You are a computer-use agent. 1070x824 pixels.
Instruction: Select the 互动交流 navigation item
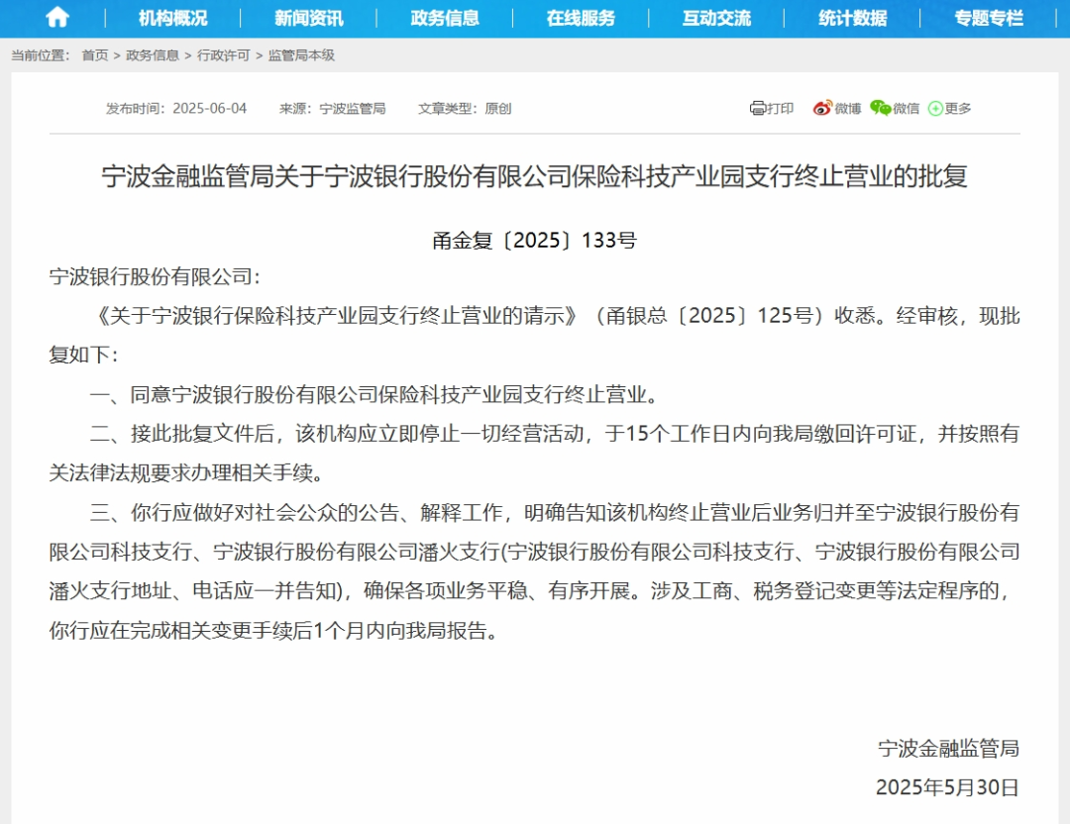716,19
